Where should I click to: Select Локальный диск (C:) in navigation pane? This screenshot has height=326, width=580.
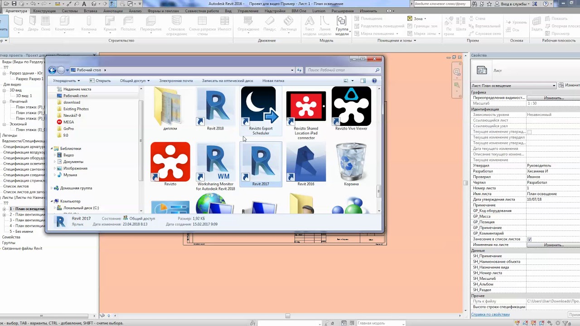tap(80, 208)
